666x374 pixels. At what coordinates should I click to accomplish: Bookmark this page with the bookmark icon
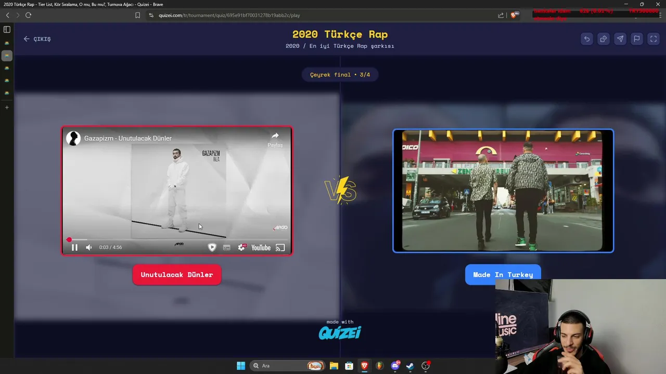tap(137, 15)
